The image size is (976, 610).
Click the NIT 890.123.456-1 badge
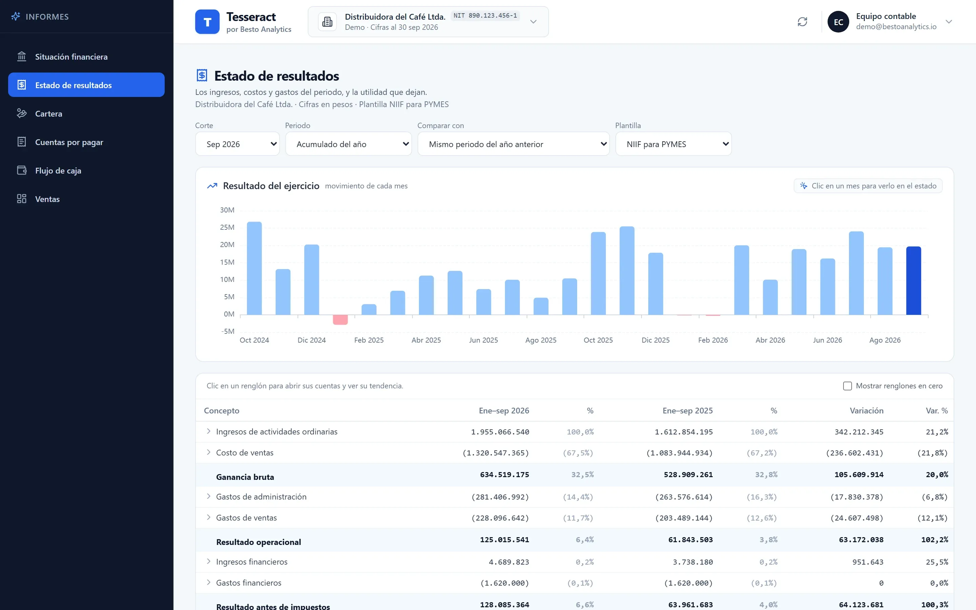click(x=485, y=16)
